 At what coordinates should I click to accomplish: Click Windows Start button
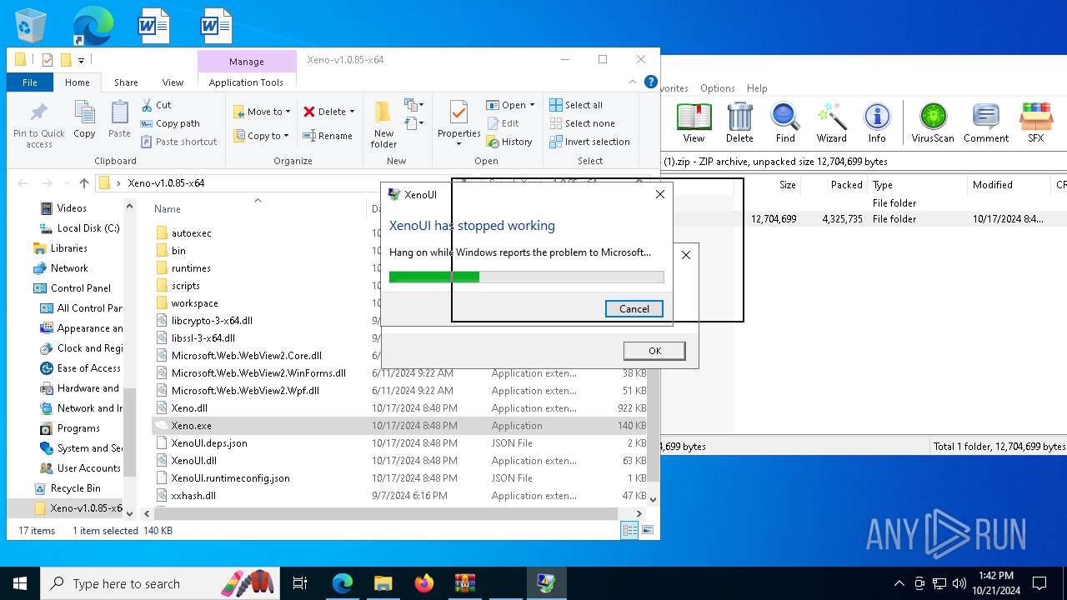click(19, 583)
